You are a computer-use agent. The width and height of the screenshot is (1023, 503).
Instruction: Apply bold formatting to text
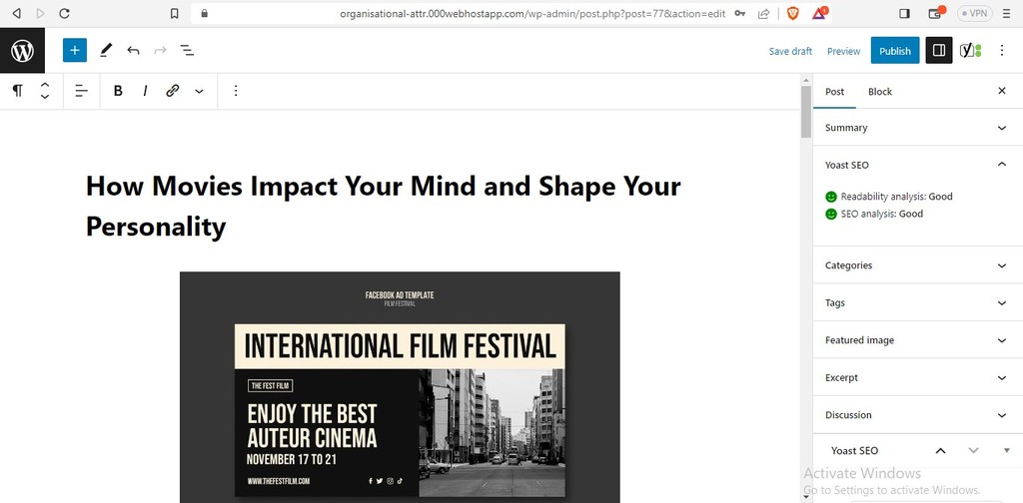click(118, 91)
